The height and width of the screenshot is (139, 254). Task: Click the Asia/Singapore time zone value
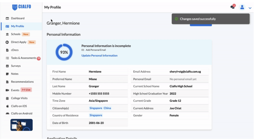[x=98, y=101]
